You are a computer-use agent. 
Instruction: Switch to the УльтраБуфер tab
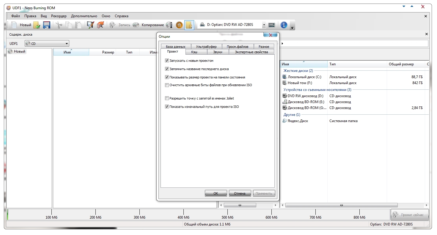point(206,47)
